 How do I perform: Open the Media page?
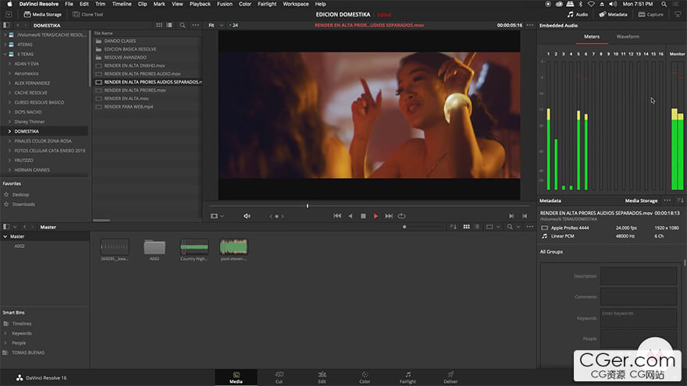click(x=236, y=377)
